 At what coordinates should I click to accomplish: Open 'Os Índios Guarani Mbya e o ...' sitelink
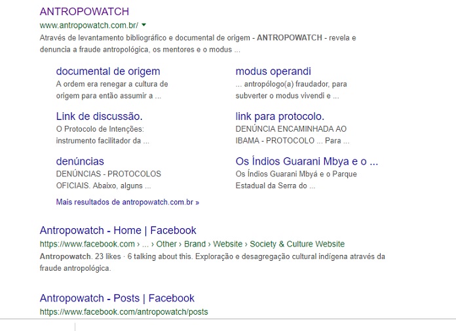(x=307, y=161)
